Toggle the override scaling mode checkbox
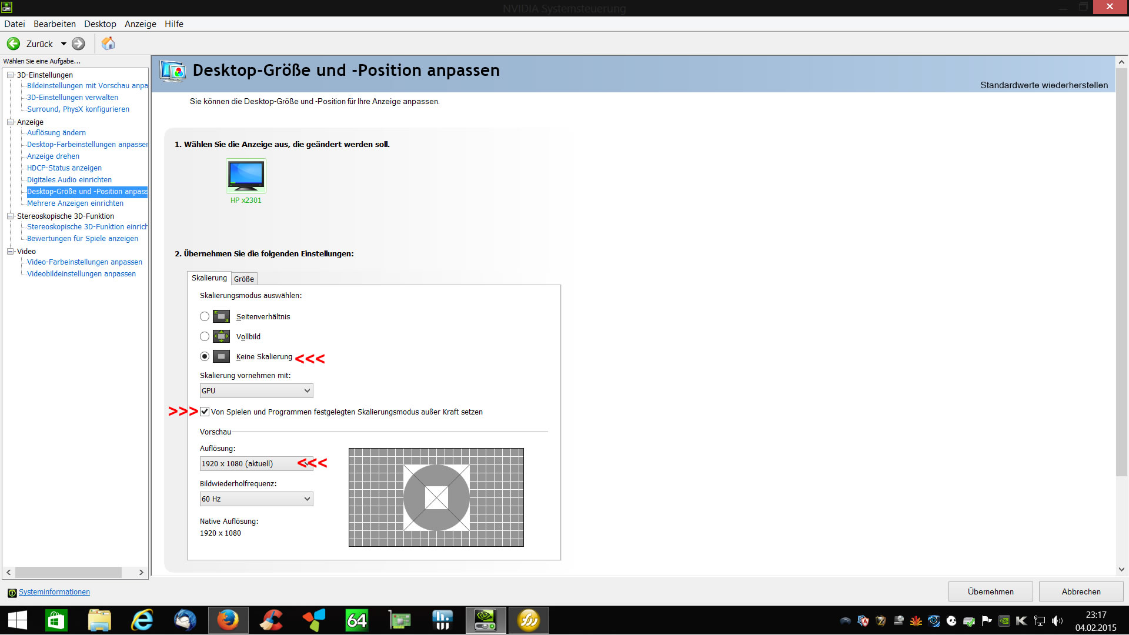Image resolution: width=1129 pixels, height=635 pixels. point(205,412)
